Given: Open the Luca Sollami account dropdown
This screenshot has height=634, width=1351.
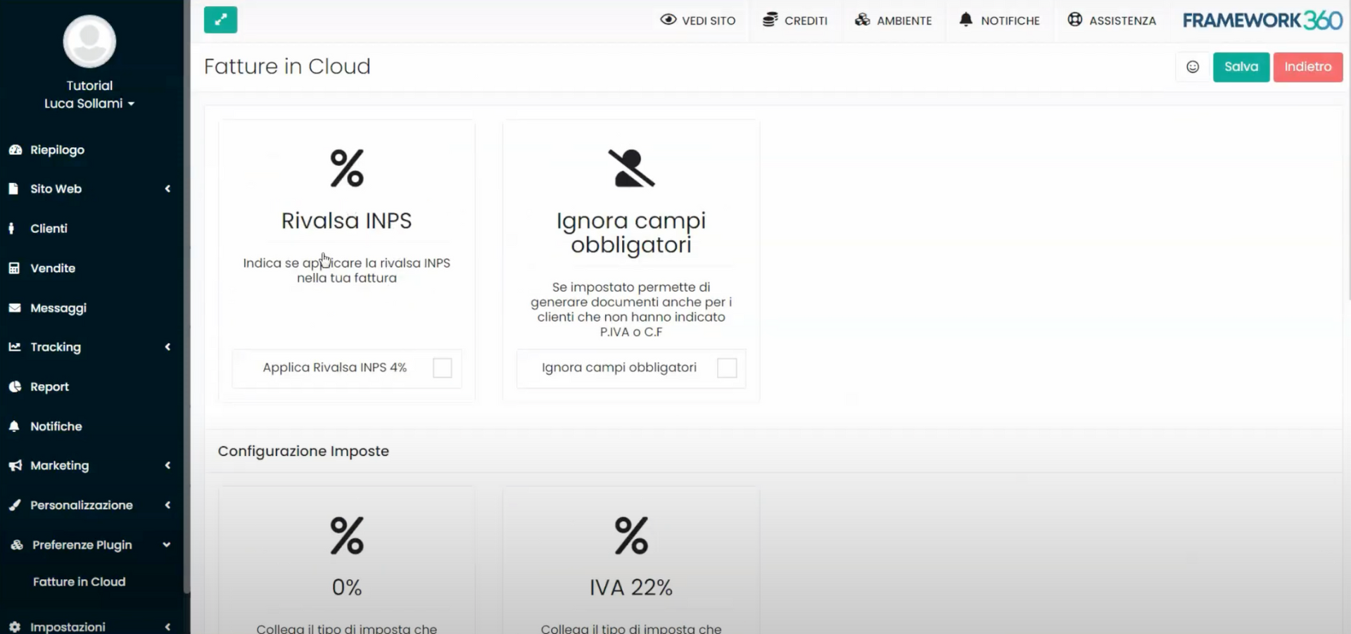Looking at the screenshot, I should pyautogui.click(x=89, y=103).
